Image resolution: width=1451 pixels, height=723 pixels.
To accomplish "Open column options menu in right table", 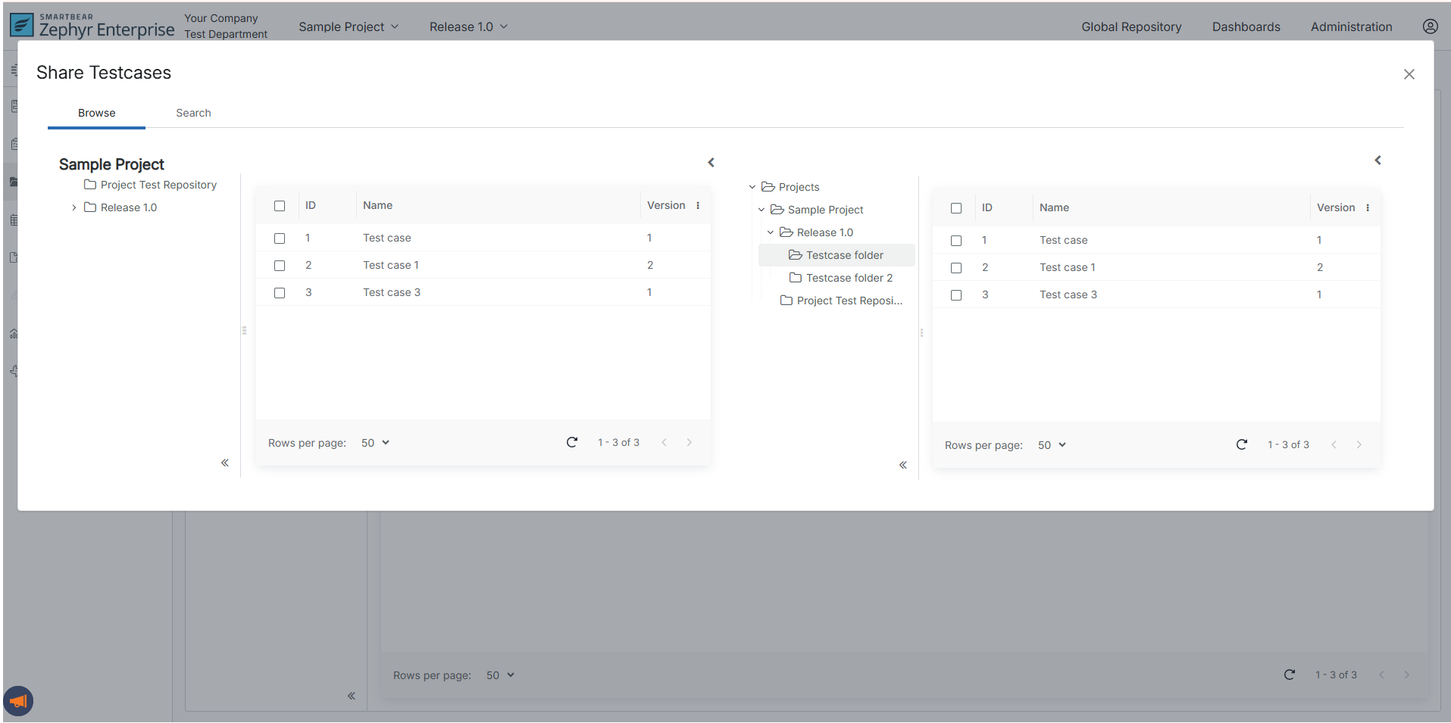I will click(1368, 208).
